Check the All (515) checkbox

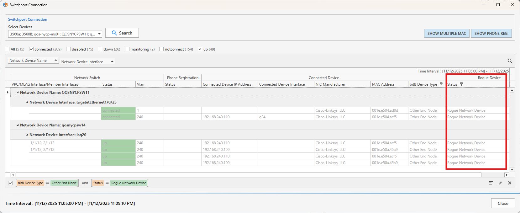coord(7,49)
